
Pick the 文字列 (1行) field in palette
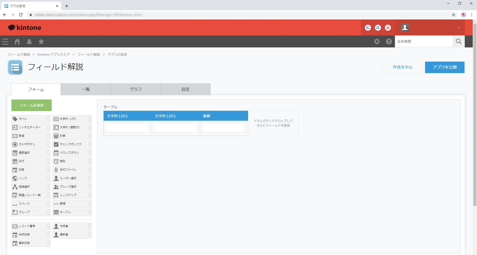[x=72, y=119]
